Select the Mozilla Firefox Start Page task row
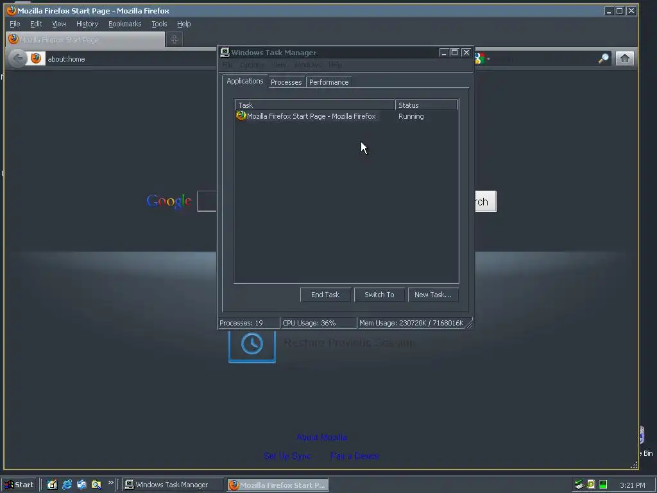This screenshot has height=493, width=657. pyautogui.click(x=346, y=116)
